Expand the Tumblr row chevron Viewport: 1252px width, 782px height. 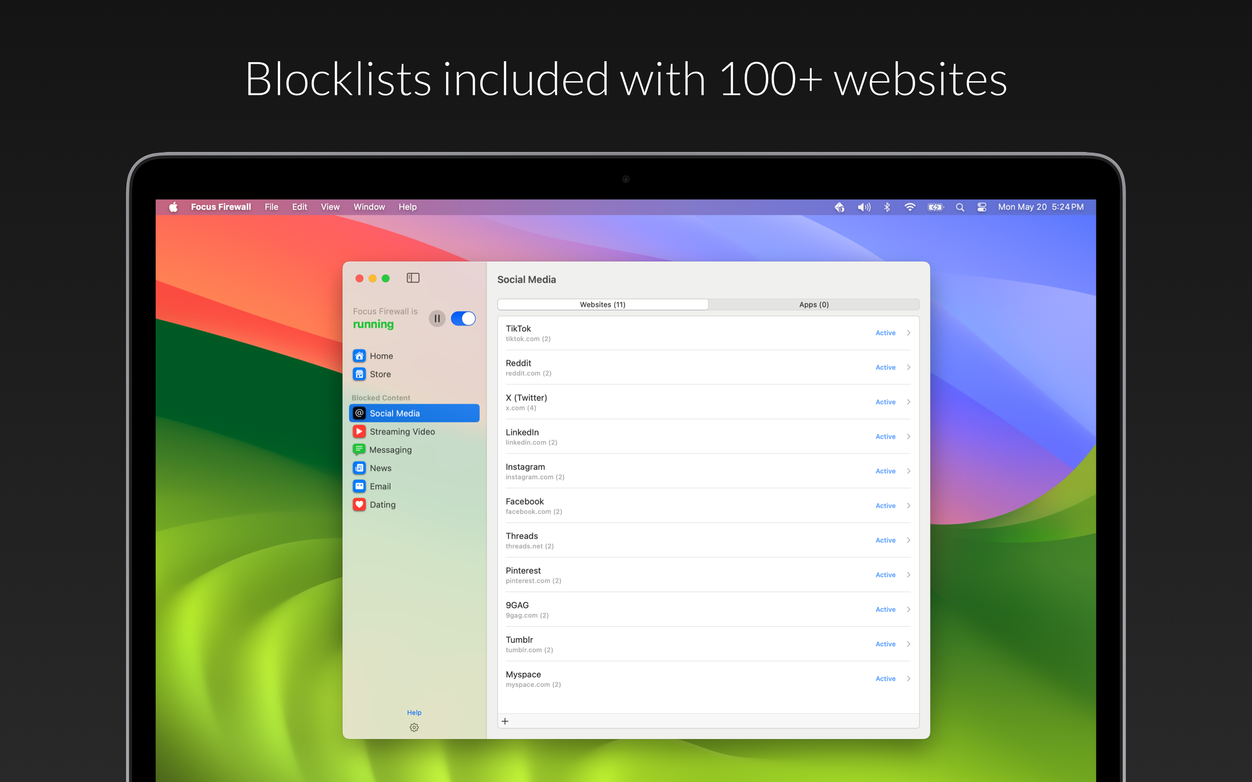[909, 644]
